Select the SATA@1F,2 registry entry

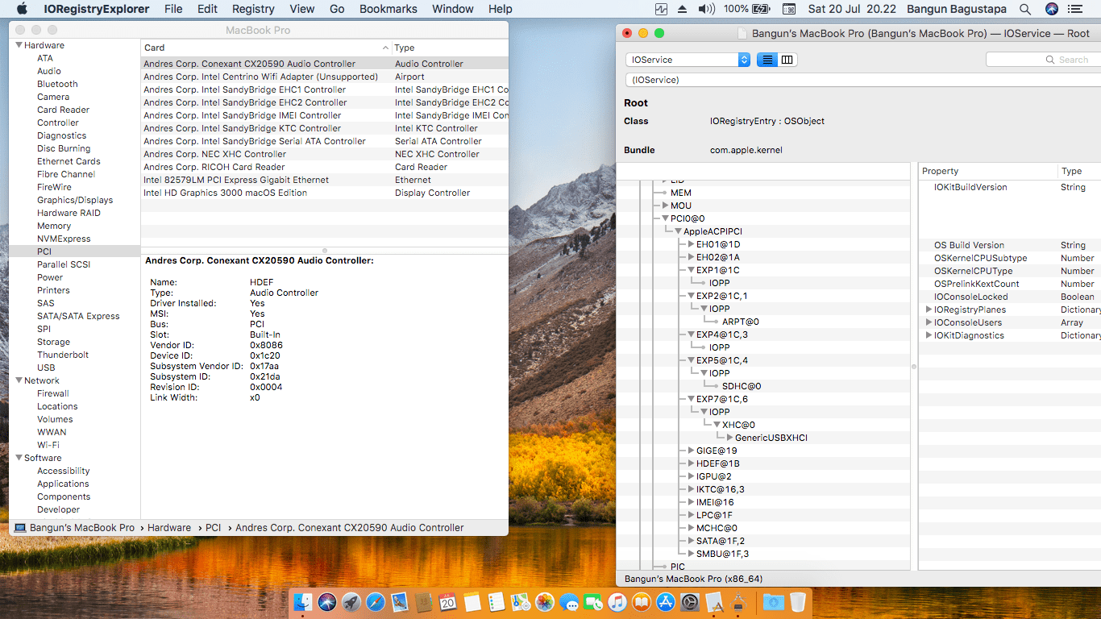721,541
